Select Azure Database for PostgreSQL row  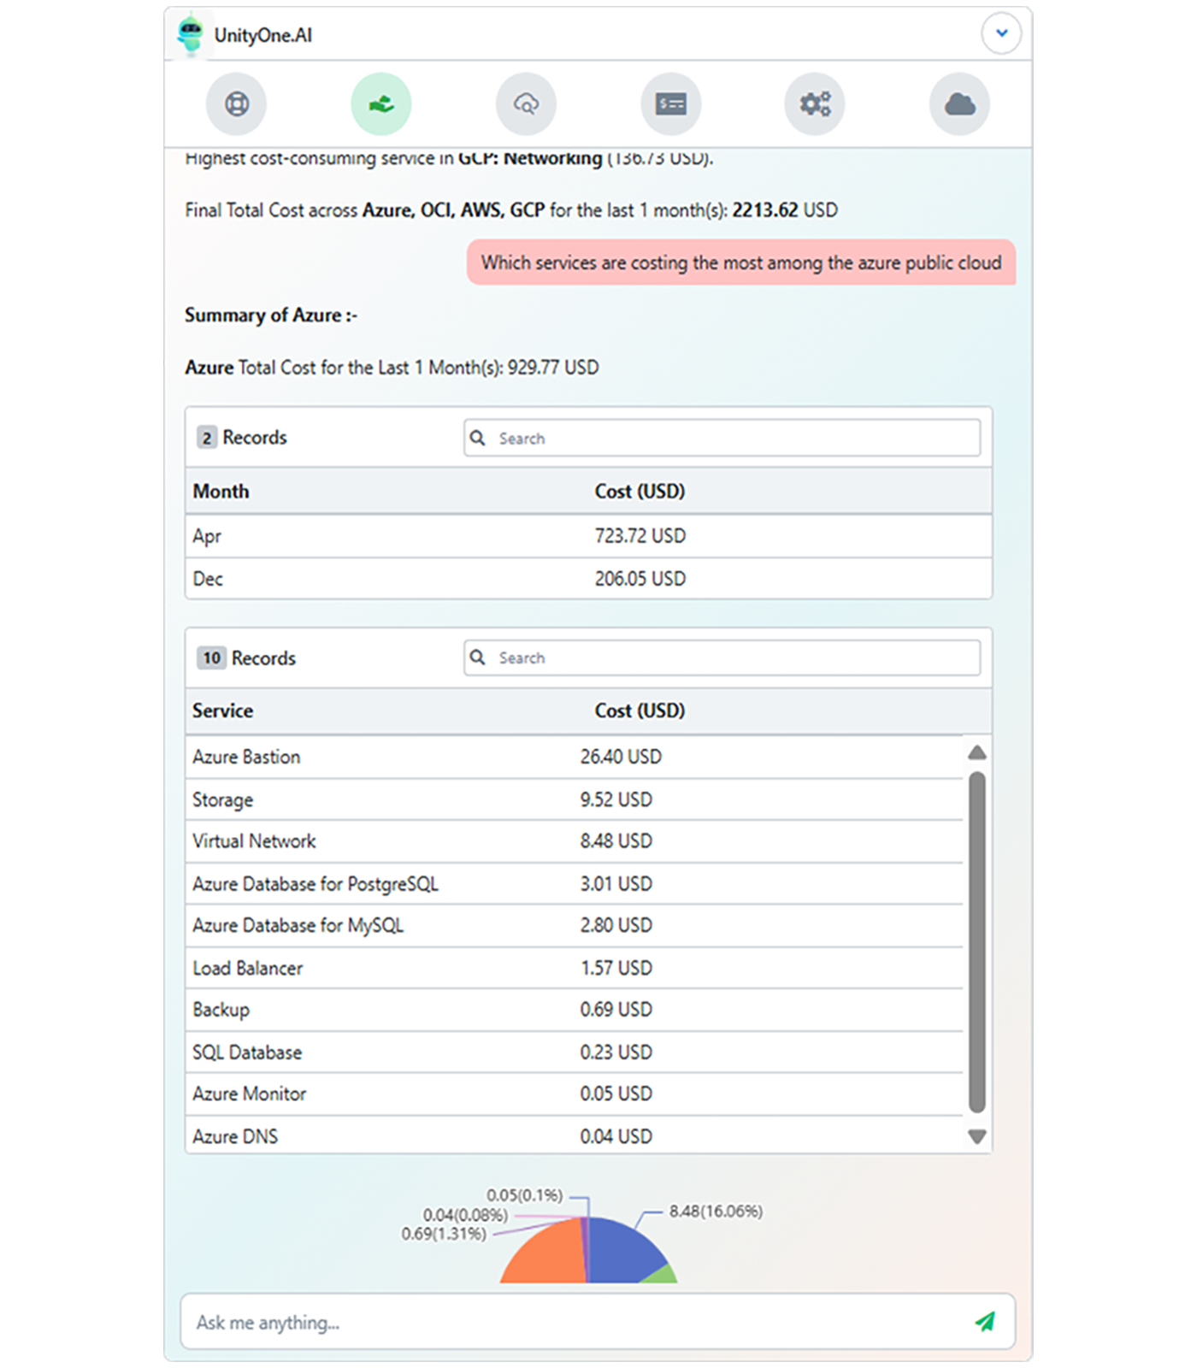574,884
